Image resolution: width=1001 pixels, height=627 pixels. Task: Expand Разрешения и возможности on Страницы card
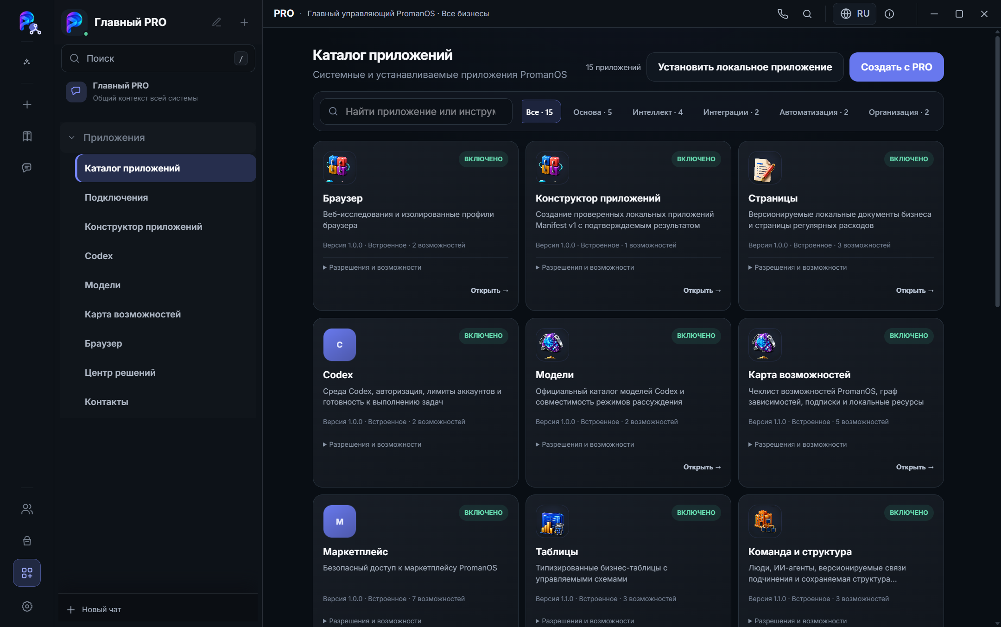click(798, 267)
